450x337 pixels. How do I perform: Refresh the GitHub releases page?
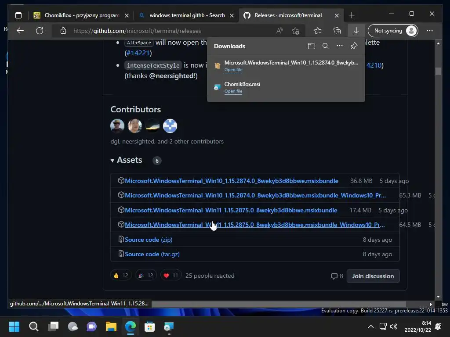click(40, 31)
